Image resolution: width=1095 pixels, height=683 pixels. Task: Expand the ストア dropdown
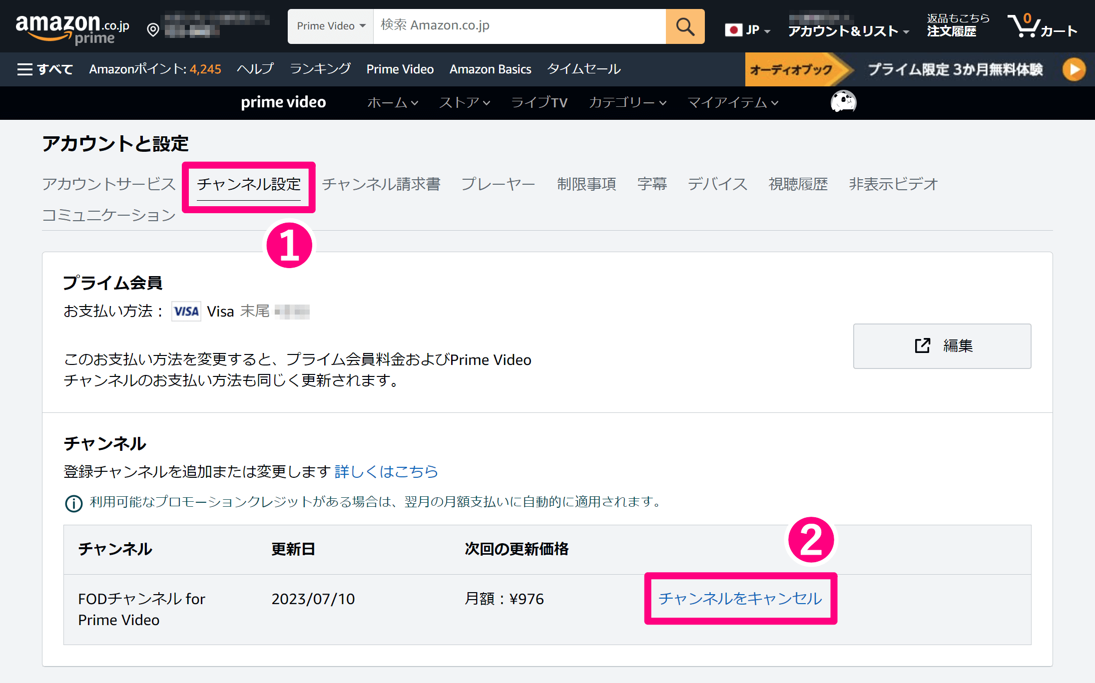pos(465,102)
